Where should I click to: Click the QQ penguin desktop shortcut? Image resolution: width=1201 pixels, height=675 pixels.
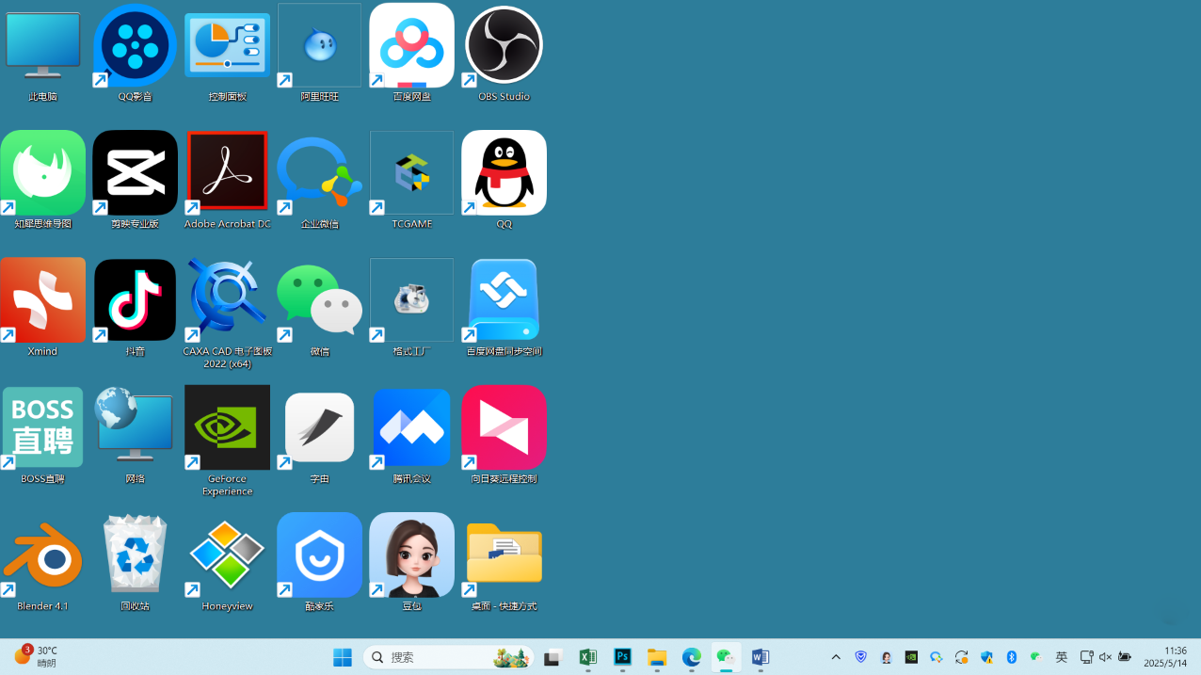click(x=504, y=180)
